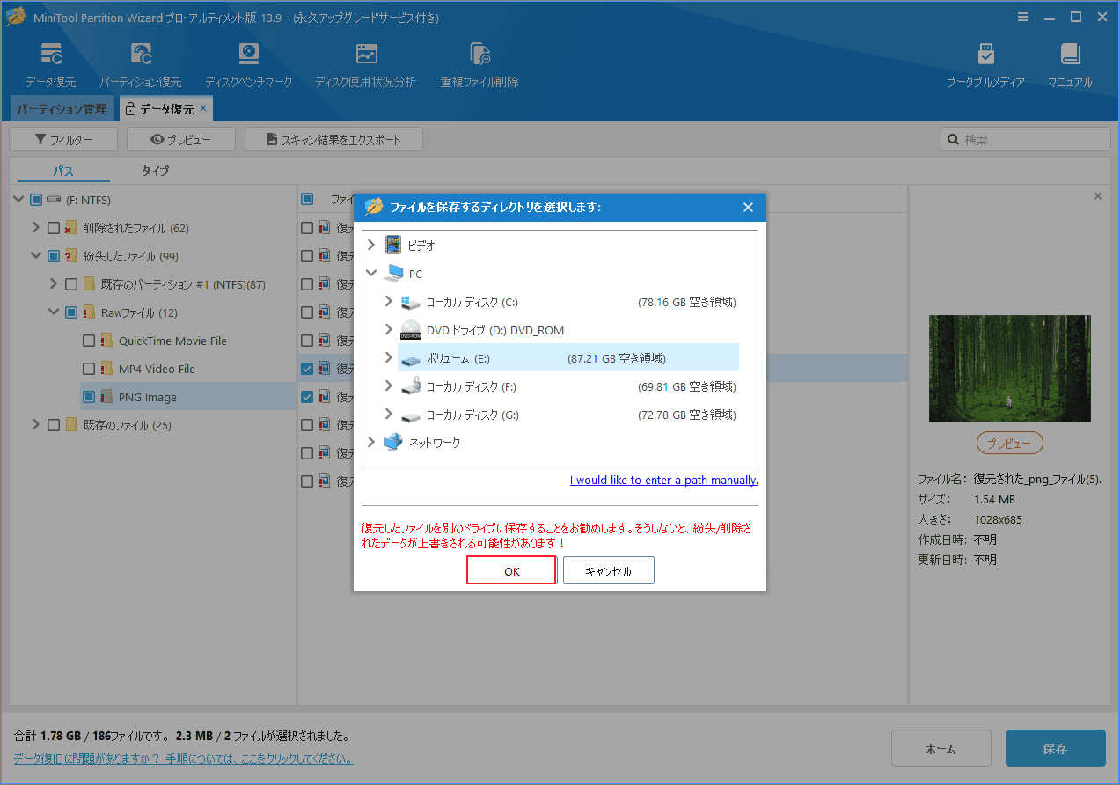1120x785 pixels.
Task: Focus the 検索 search field
Action: coord(1026,139)
